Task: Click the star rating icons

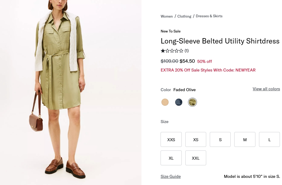Action: pyautogui.click(x=172, y=51)
